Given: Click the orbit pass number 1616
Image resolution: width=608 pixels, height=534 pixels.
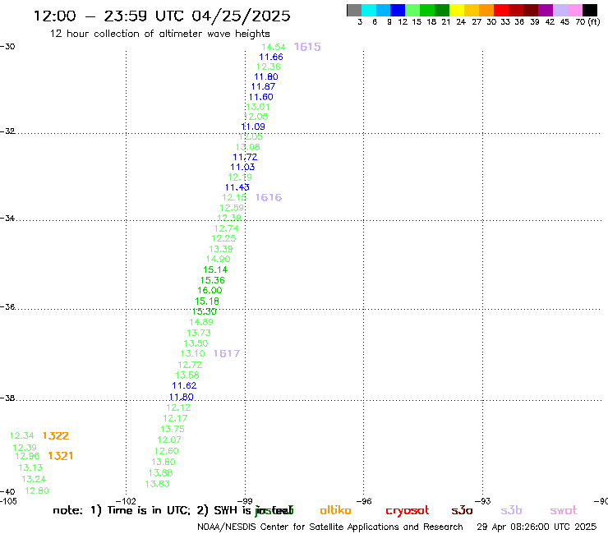Looking at the screenshot, I should [x=269, y=197].
